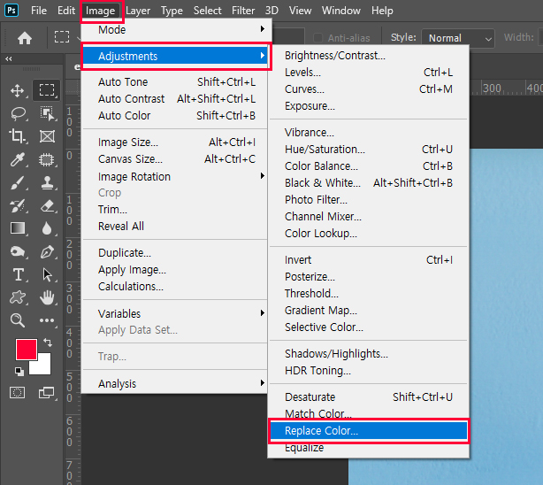Select the Object Selection tool
Screen dimensions: 543x485
[47, 113]
